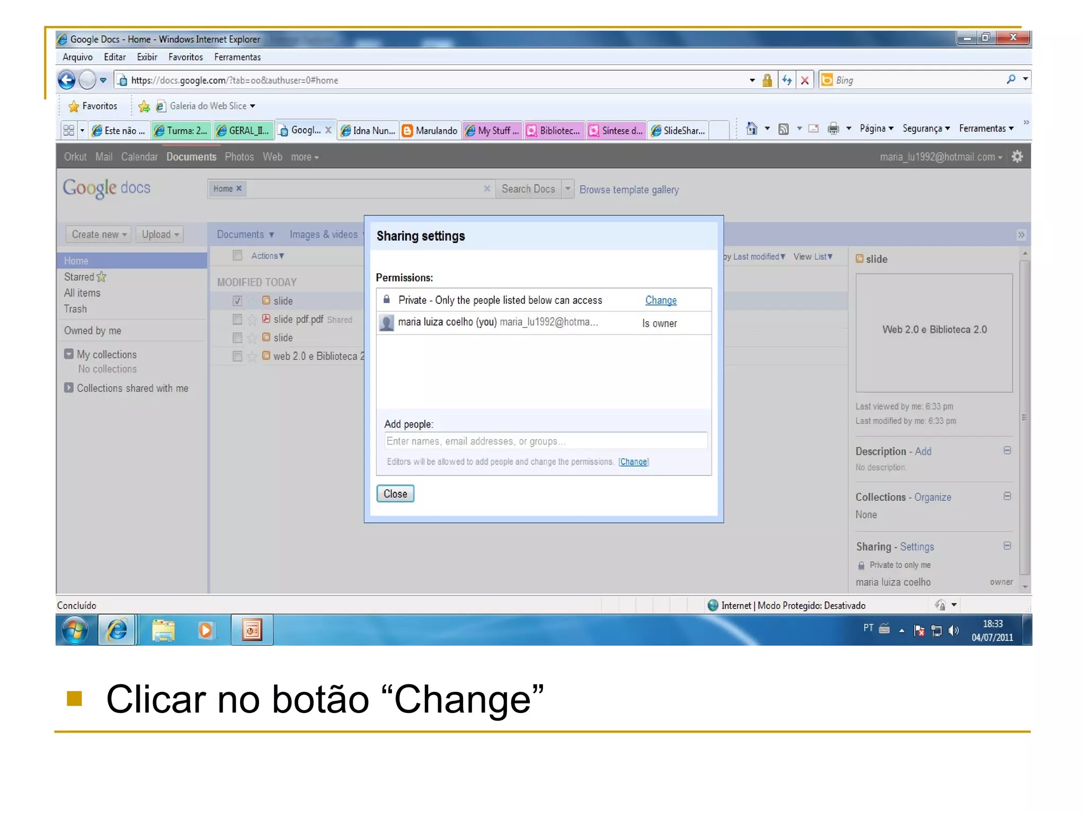Expand 'Collections shared with me' tree
Viewport: 1085px width, 813px height.
point(69,388)
